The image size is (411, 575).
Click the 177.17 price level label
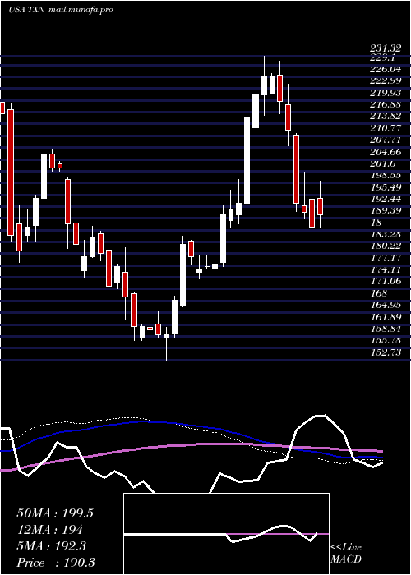click(386, 258)
